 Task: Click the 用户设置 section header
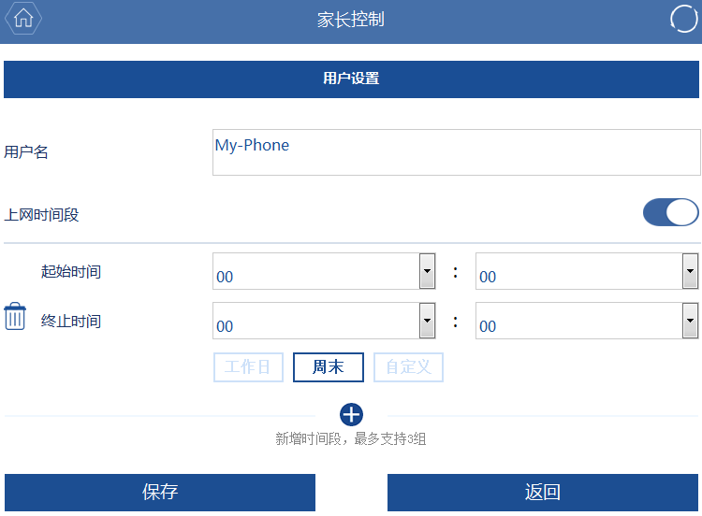tap(351, 79)
